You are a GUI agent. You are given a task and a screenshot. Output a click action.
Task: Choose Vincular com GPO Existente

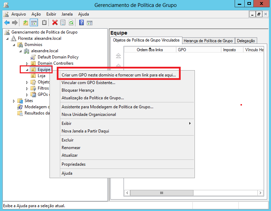pyautogui.click(x=127, y=83)
